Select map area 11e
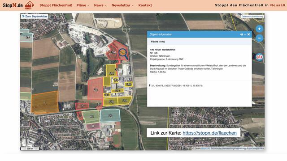Viewport: 287px width, 161px height. (x=116, y=80)
